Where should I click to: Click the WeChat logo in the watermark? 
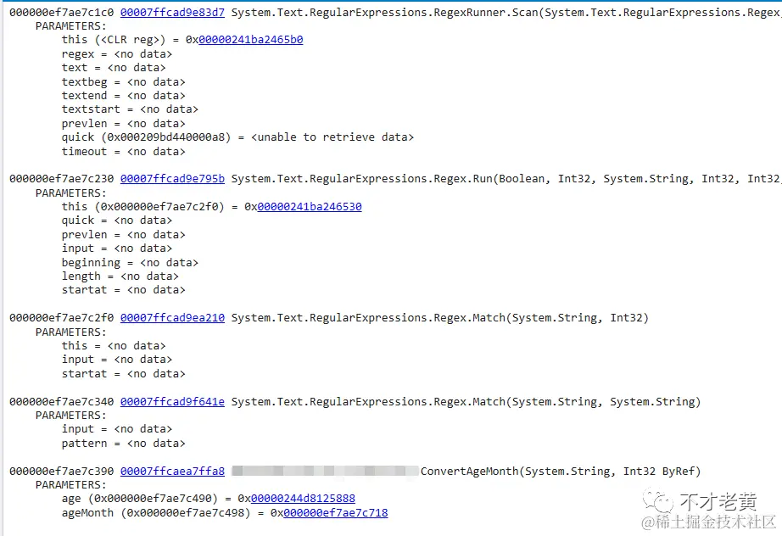click(658, 500)
